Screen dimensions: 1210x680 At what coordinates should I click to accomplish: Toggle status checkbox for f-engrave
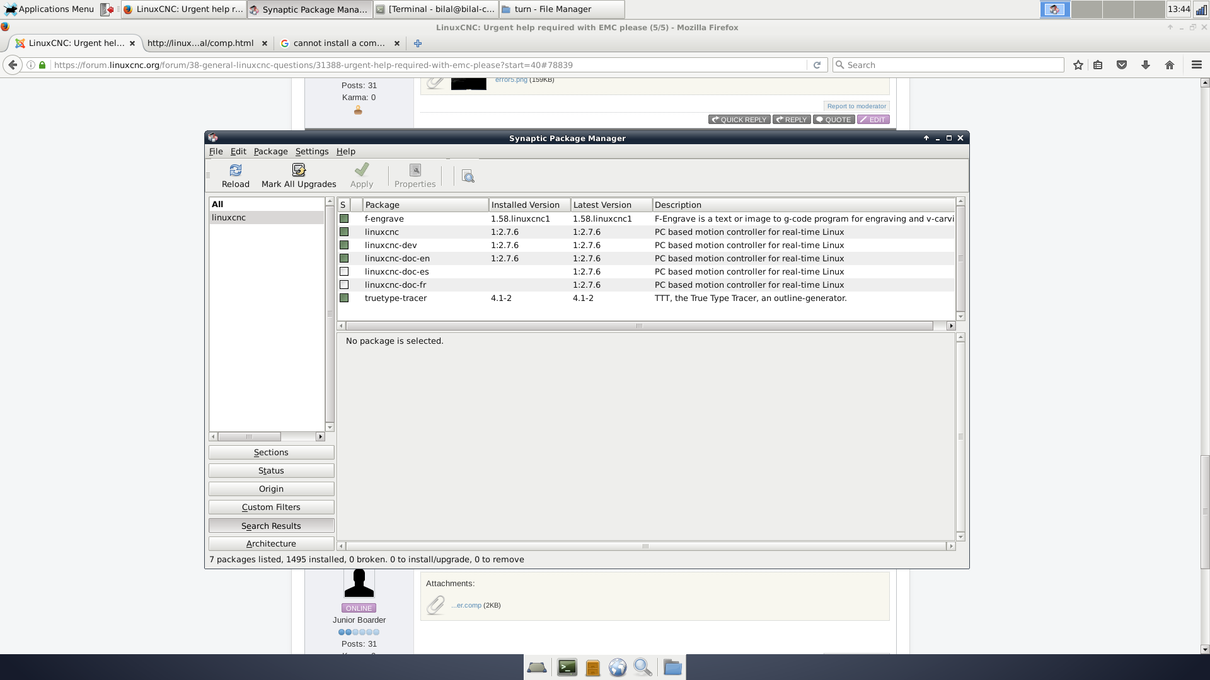(x=344, y=218)
